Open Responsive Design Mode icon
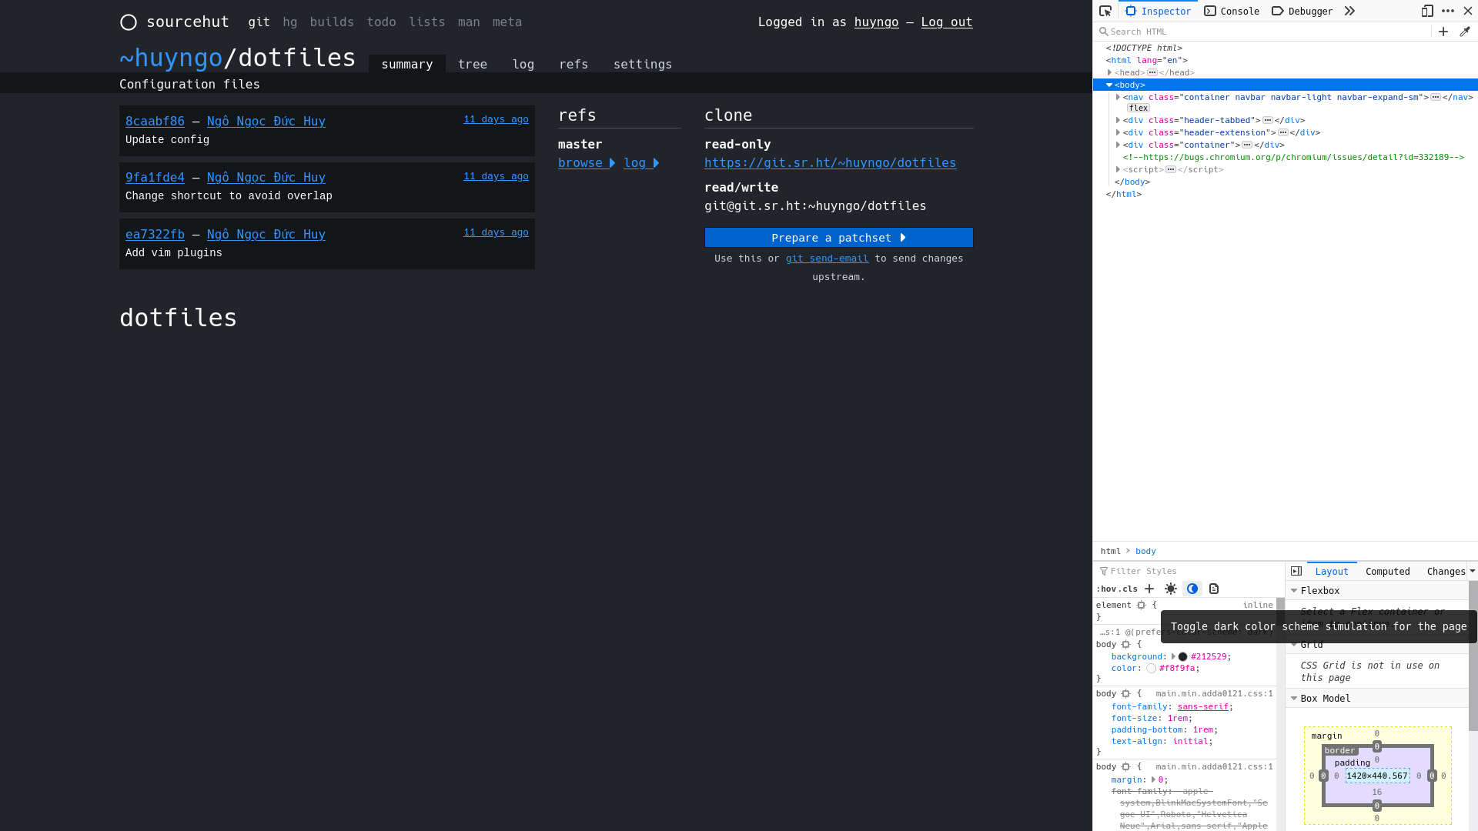Viewport: 1478px width, 831px height. point(1427,11)
